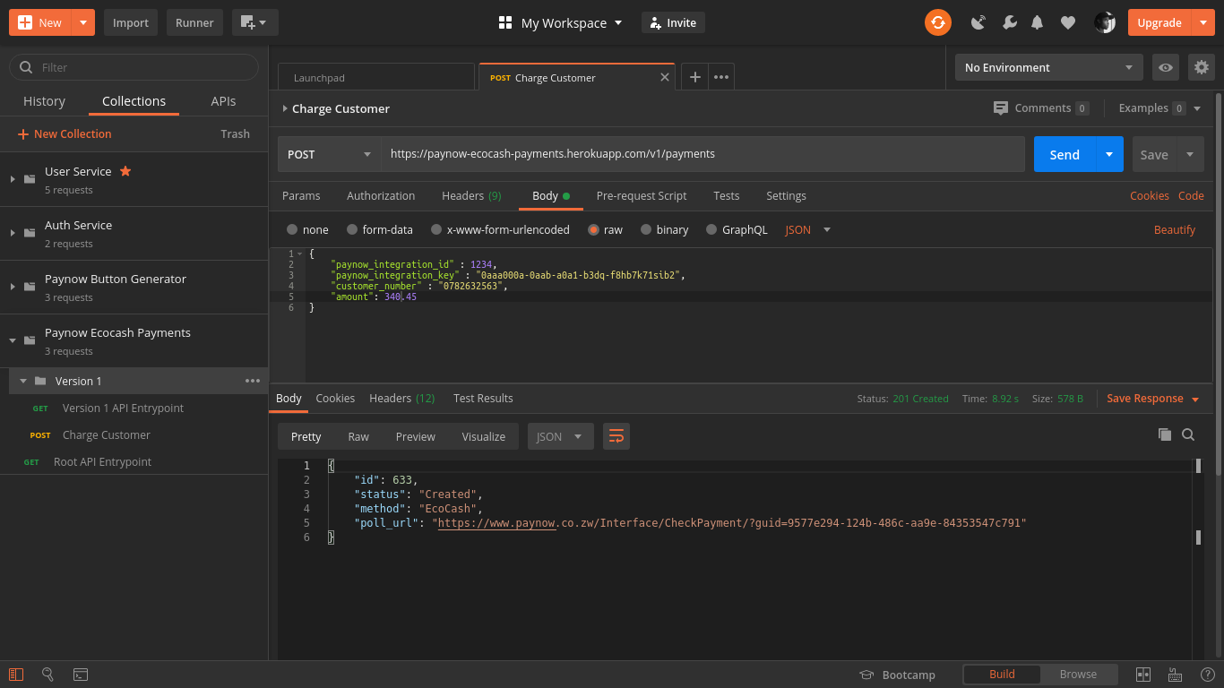Click the heart icon in header
Screen dimensions: 1224x688
click(x=1067, y=22)
